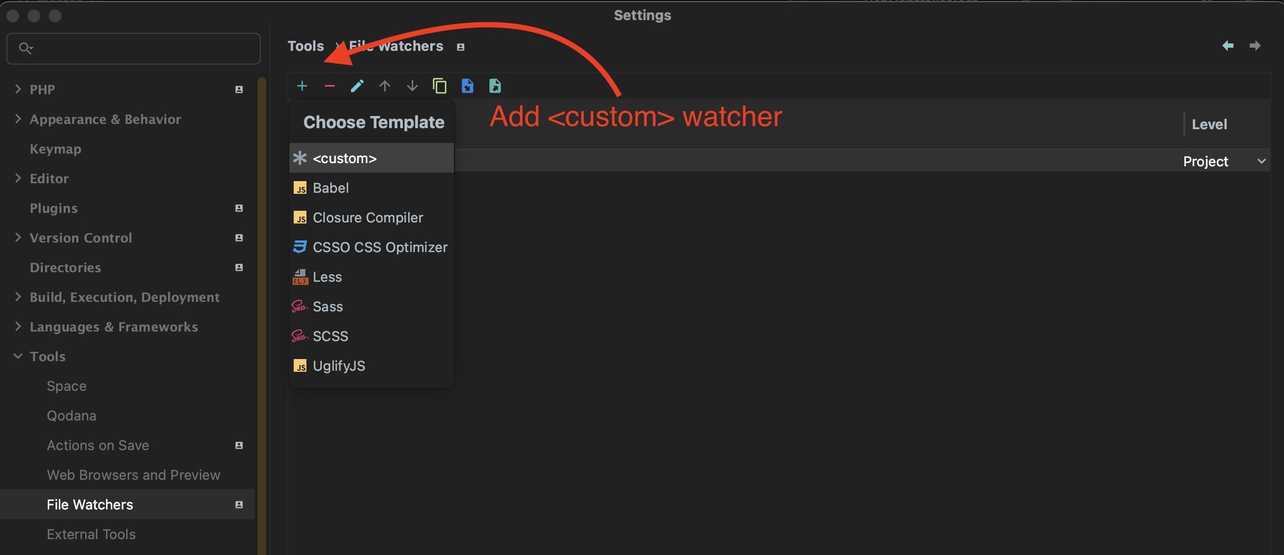
Task: Click the plus Add watcher icon
Action: click(x=302, y=86)
